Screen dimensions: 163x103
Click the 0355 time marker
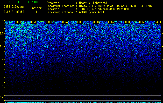coord(80,22)
